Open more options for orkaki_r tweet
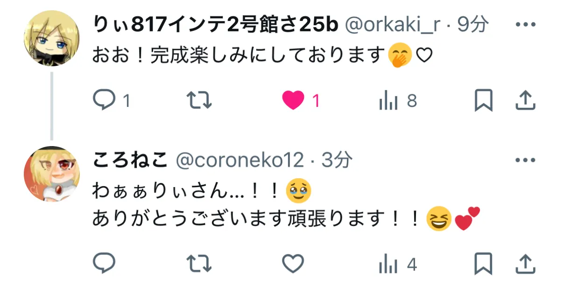563x287 pixels. (x=525, y=25)
